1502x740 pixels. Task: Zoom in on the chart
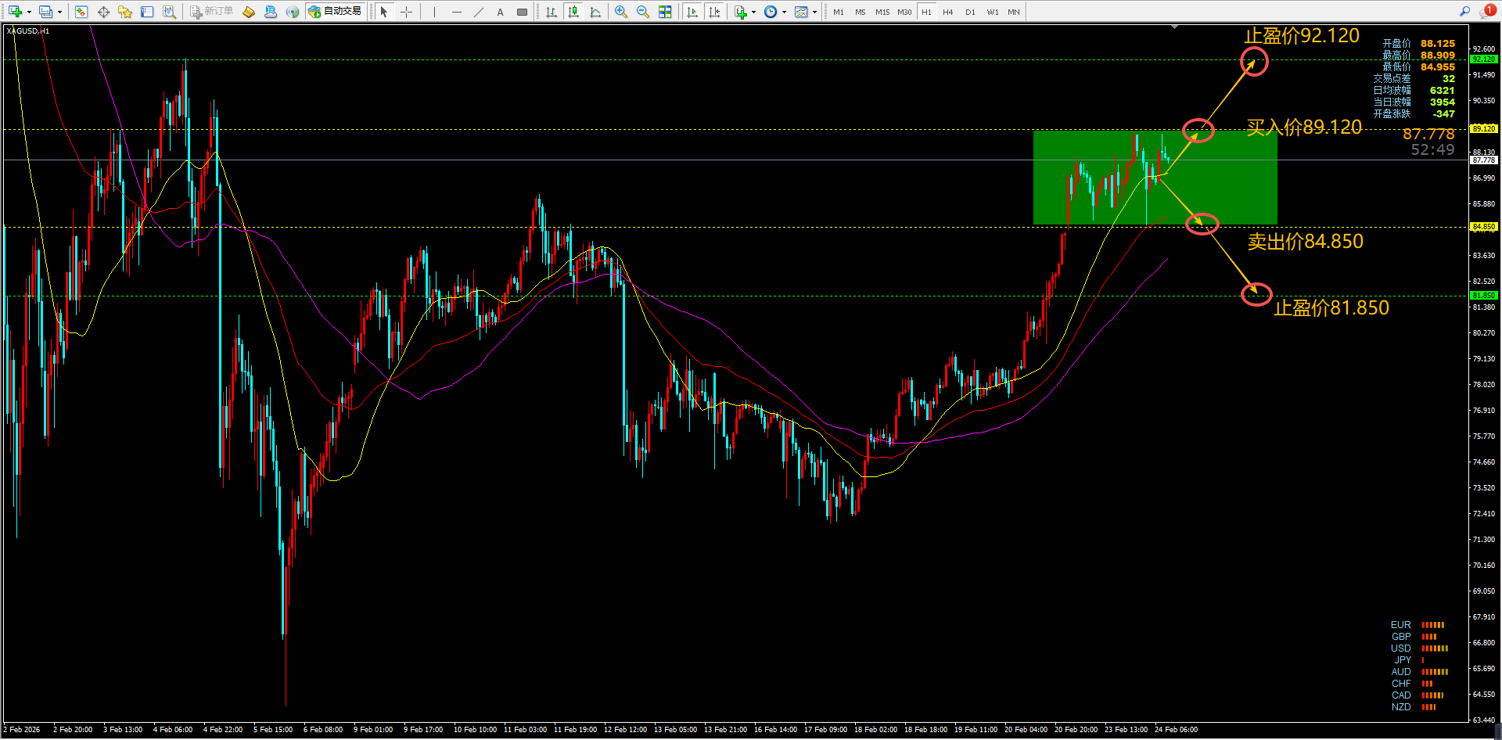(x=620, y=12)
